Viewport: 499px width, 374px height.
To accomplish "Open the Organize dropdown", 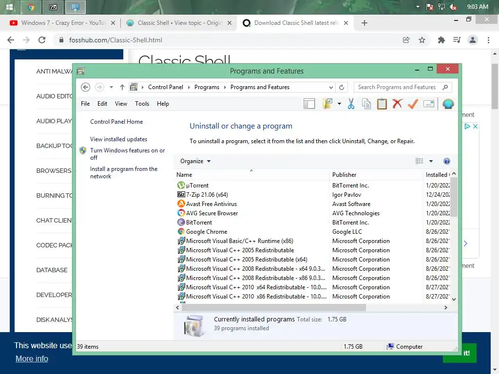I will [x=195, y=161].
